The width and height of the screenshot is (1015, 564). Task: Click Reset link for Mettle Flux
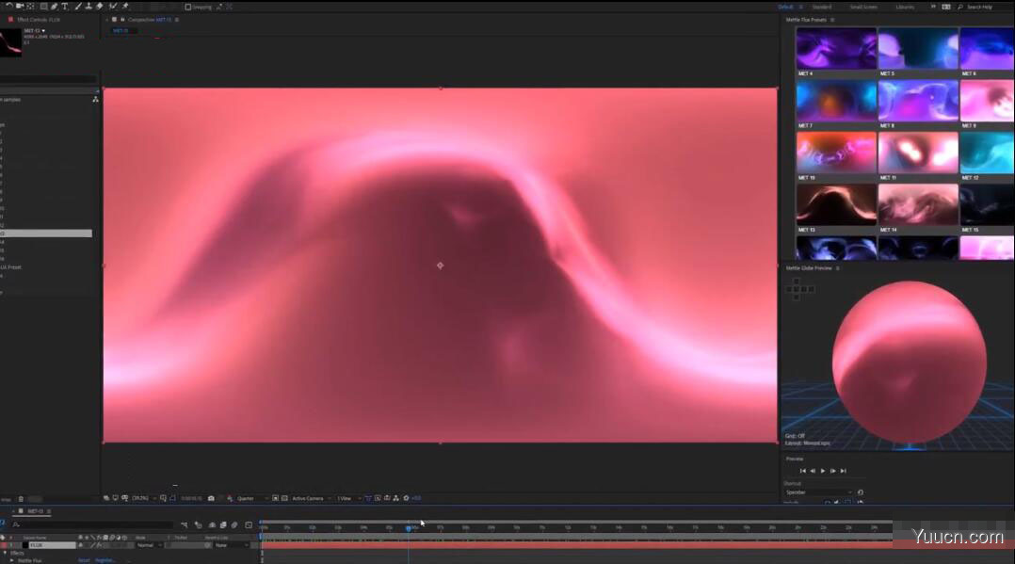pyautogui.click(x=84, y=560)
